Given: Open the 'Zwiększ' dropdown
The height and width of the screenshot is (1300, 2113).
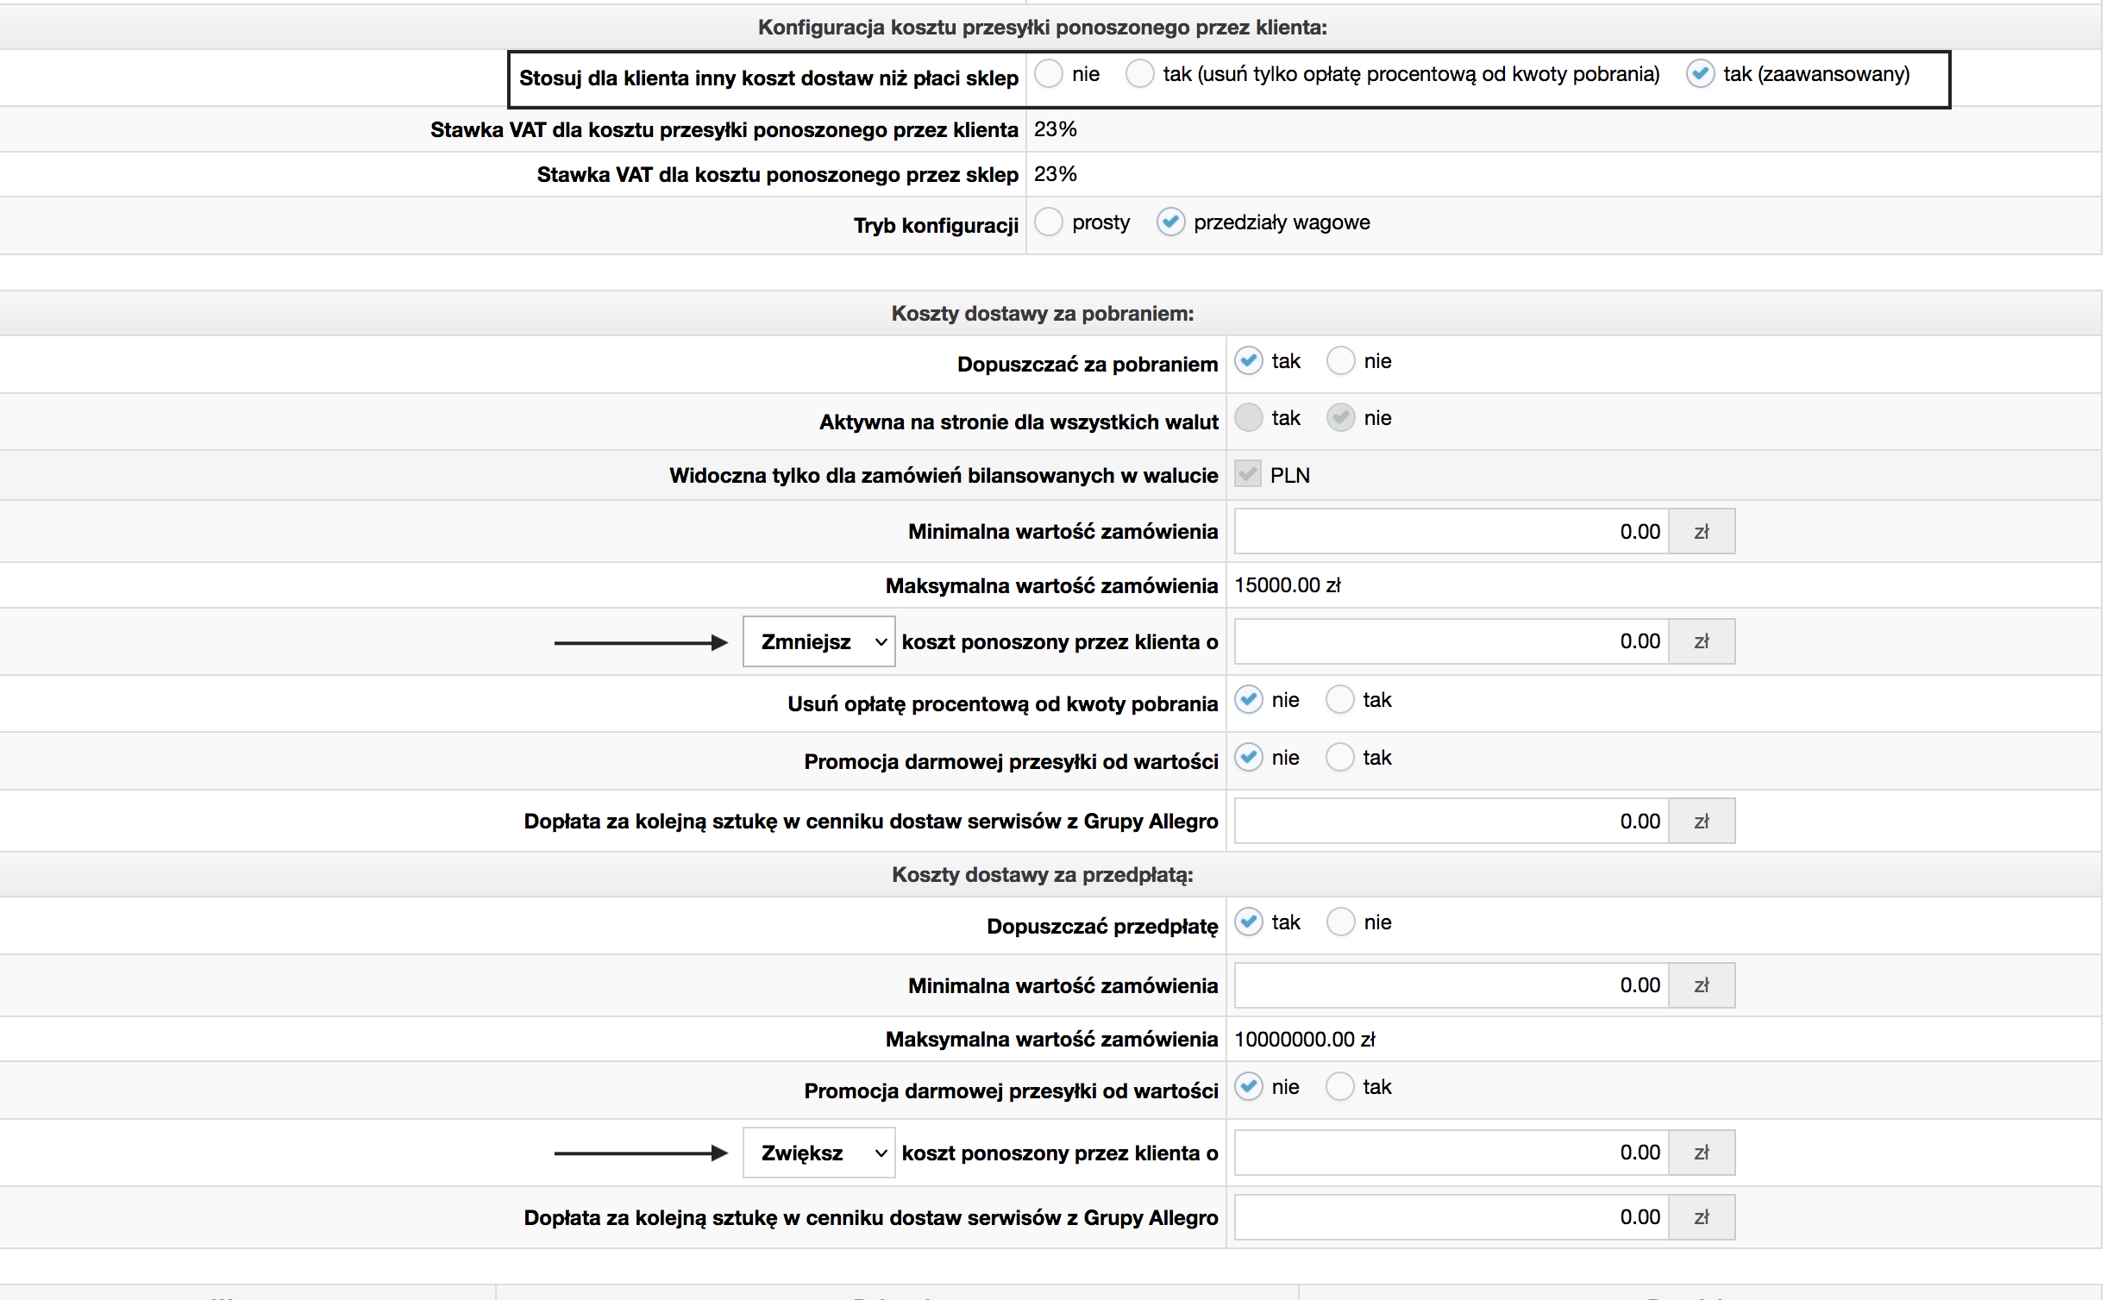Looking at the screenshot, I should click(818, 1153).
